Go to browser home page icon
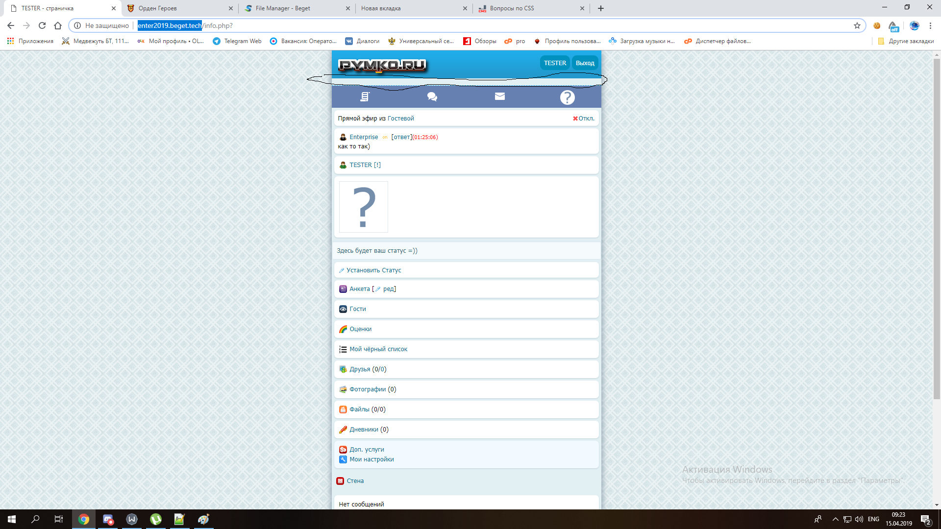The width and height of the screenshot is (941, 529). click(x=58, y=25)
